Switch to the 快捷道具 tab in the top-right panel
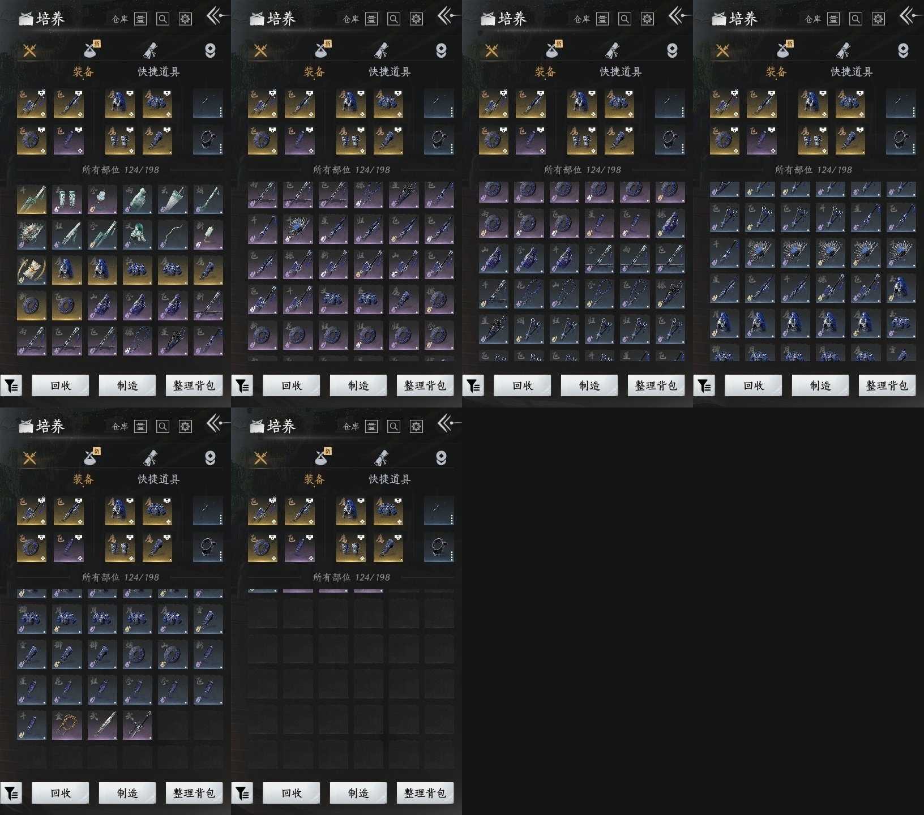This screenshot has height=815, width=924. coord(852,72)
